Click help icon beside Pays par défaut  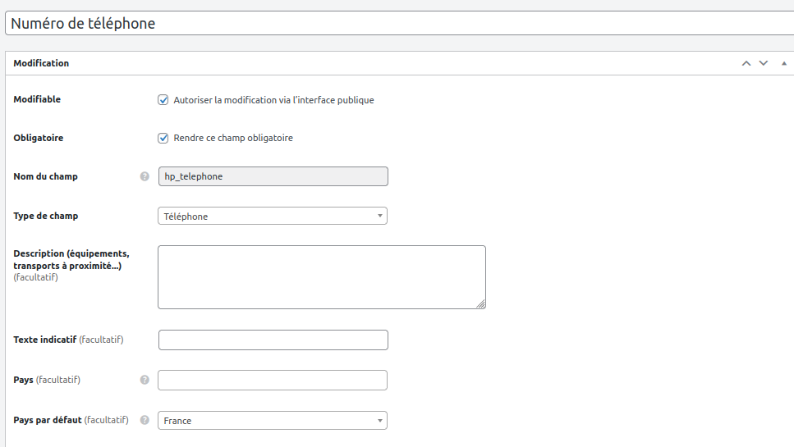click(145, 420)
